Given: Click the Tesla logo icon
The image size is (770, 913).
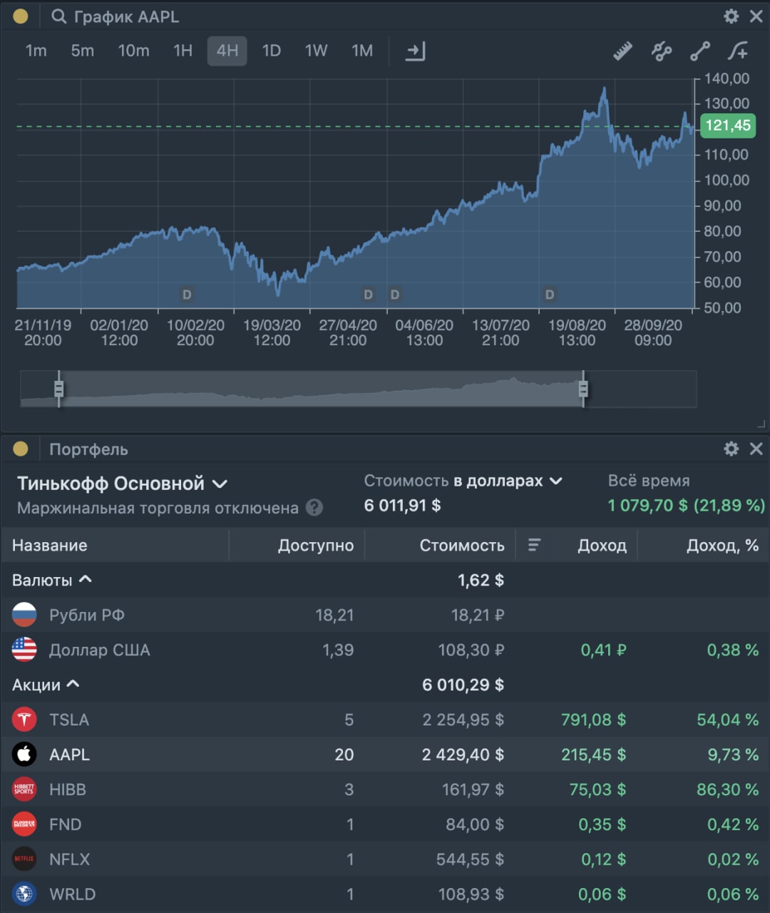Looking at the screenshot, I should (24, 720).
